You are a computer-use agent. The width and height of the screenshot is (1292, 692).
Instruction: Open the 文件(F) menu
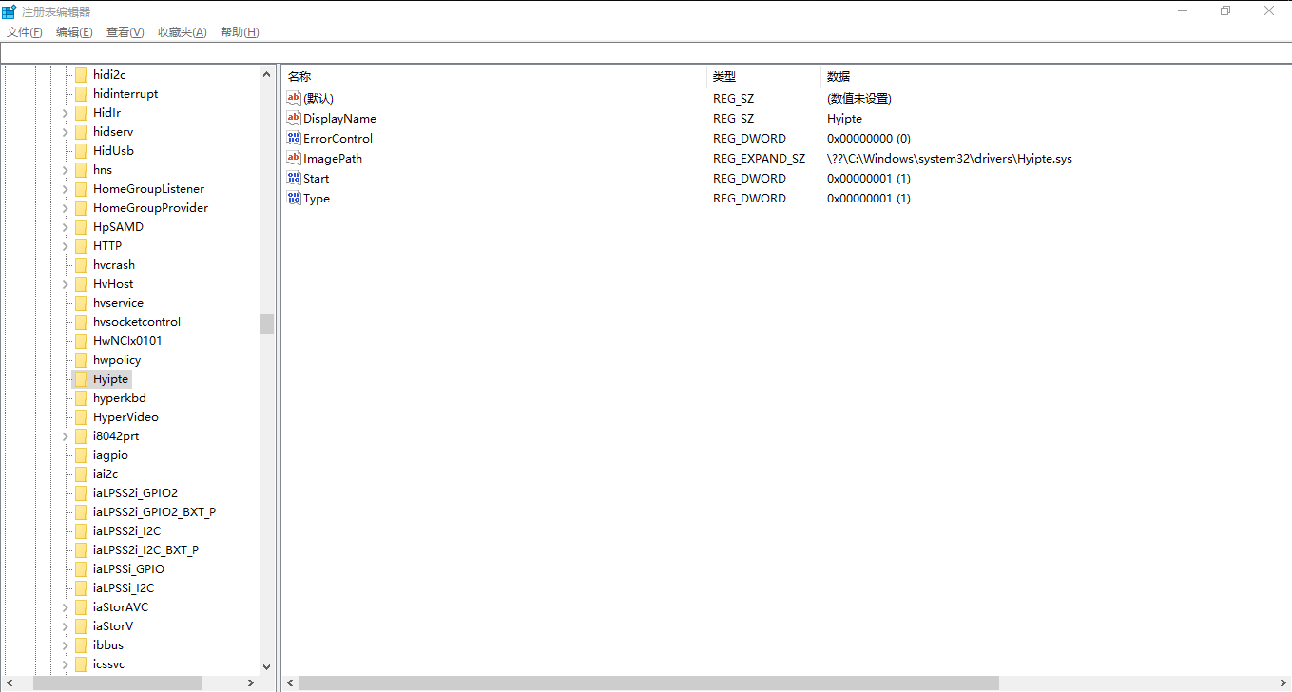click(x=25, y=32)
